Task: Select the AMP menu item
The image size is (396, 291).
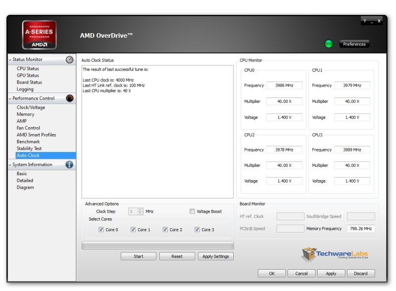Action: [x=21, y=121]
